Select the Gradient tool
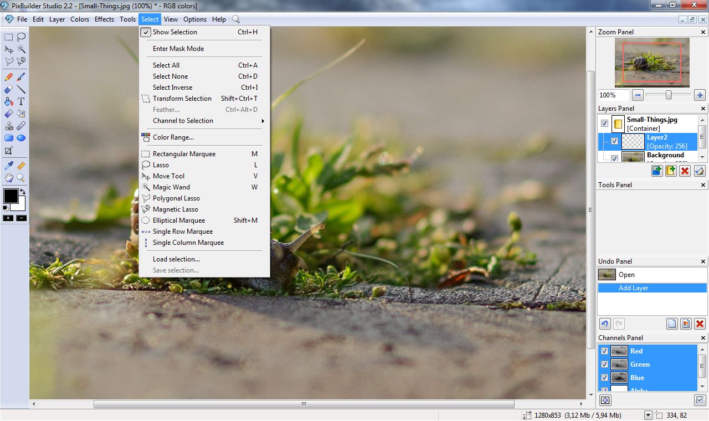The image size is (709, 421). 9,114
